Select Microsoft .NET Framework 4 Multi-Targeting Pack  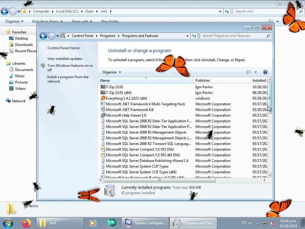145,104
